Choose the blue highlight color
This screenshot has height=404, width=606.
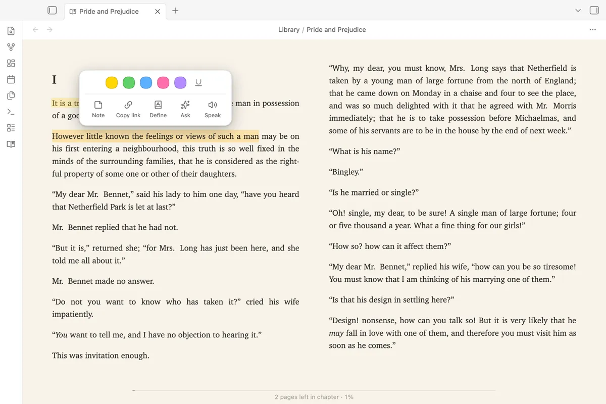(146, 82)
